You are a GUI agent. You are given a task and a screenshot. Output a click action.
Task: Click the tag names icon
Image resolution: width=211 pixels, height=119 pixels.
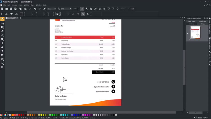coord(87,14)
